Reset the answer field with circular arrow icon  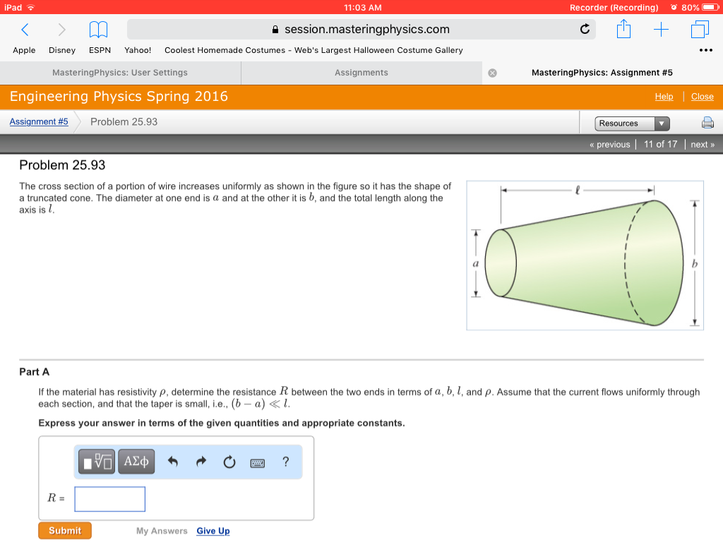click(x=229, y=461)
